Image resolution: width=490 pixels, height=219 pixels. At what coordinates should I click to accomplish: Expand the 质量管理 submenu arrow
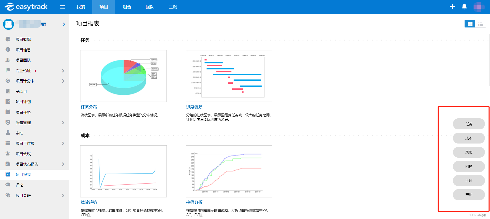tap(63, 123)
